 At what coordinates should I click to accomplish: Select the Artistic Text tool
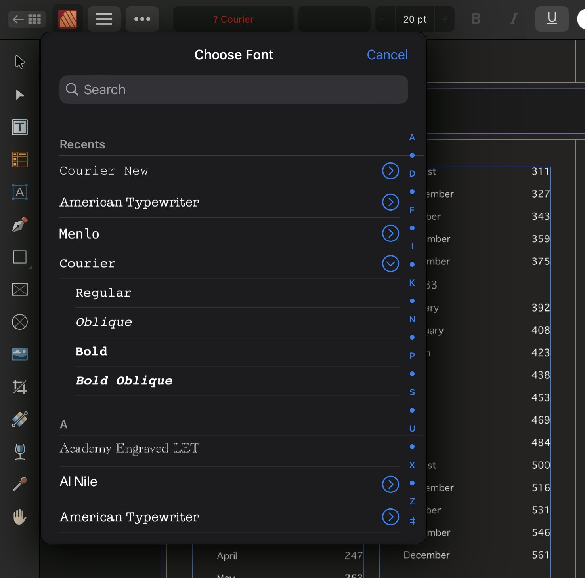click(20, 192)
